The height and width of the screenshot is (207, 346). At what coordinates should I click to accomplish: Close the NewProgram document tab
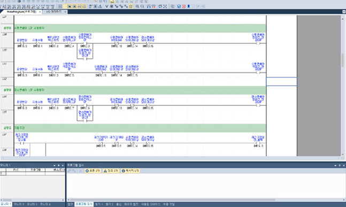click(40, 12)
